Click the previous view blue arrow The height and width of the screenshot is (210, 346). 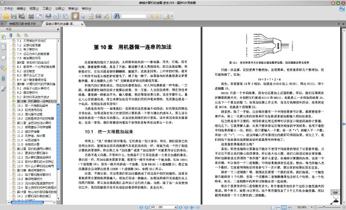[192, 207]
